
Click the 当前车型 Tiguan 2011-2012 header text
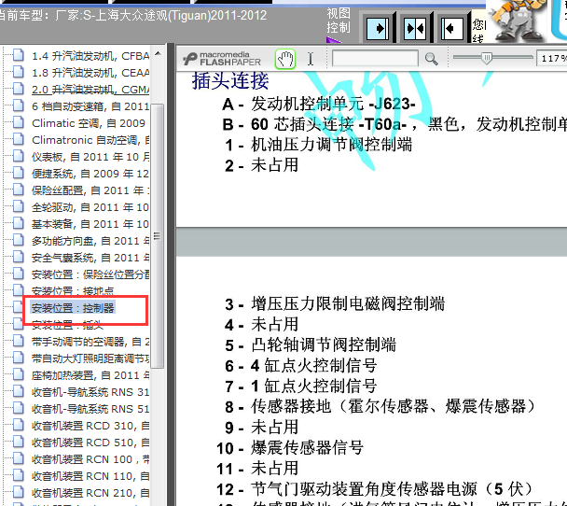pos(132,16)
